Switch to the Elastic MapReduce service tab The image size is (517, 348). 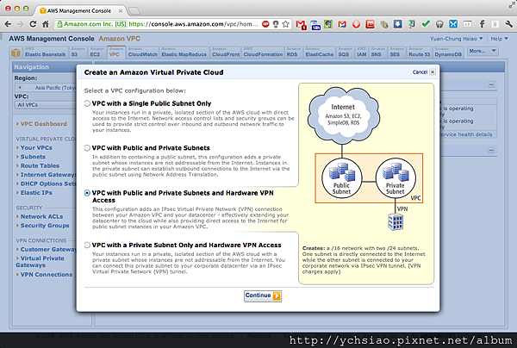(184, 53)
